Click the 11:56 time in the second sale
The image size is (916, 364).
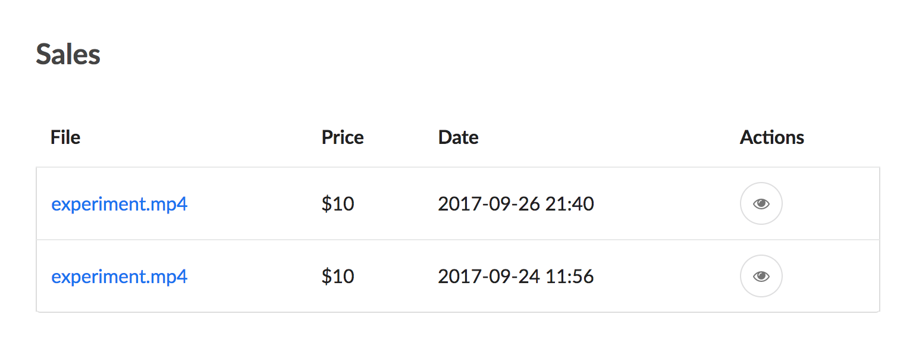570,277
